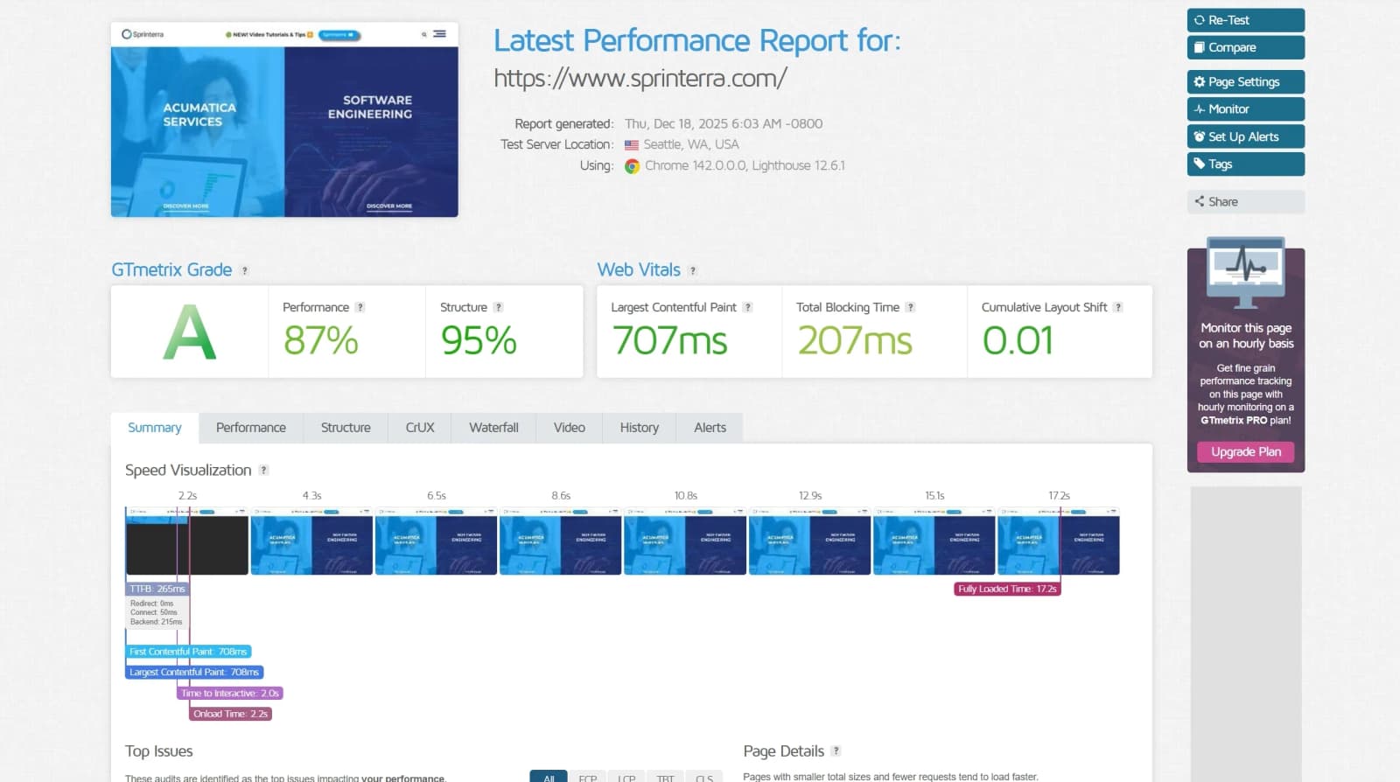Click the 15.1s filmstrip frame

(x=934, y=541)
